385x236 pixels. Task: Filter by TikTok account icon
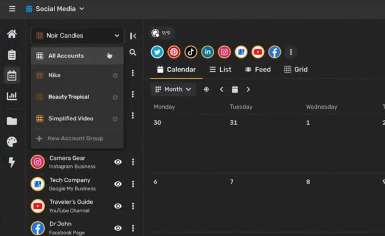click(x=191, y=52)
